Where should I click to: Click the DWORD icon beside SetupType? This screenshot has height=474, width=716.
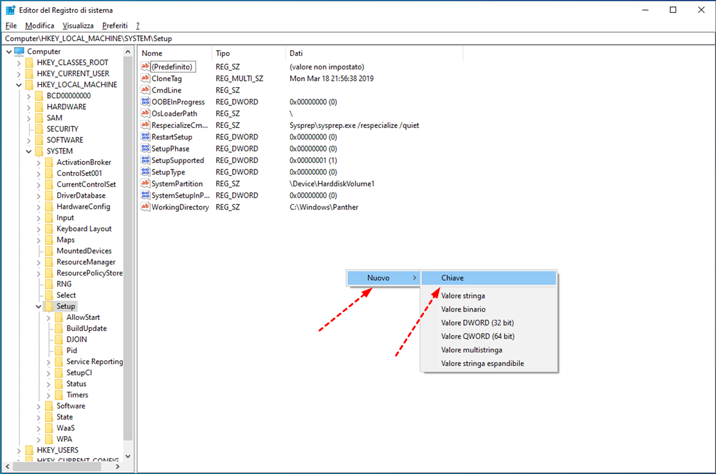pos(145,172)
